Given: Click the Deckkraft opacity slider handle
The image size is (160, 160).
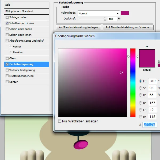Looking at the screenshot, I should [x=105, y=19].
